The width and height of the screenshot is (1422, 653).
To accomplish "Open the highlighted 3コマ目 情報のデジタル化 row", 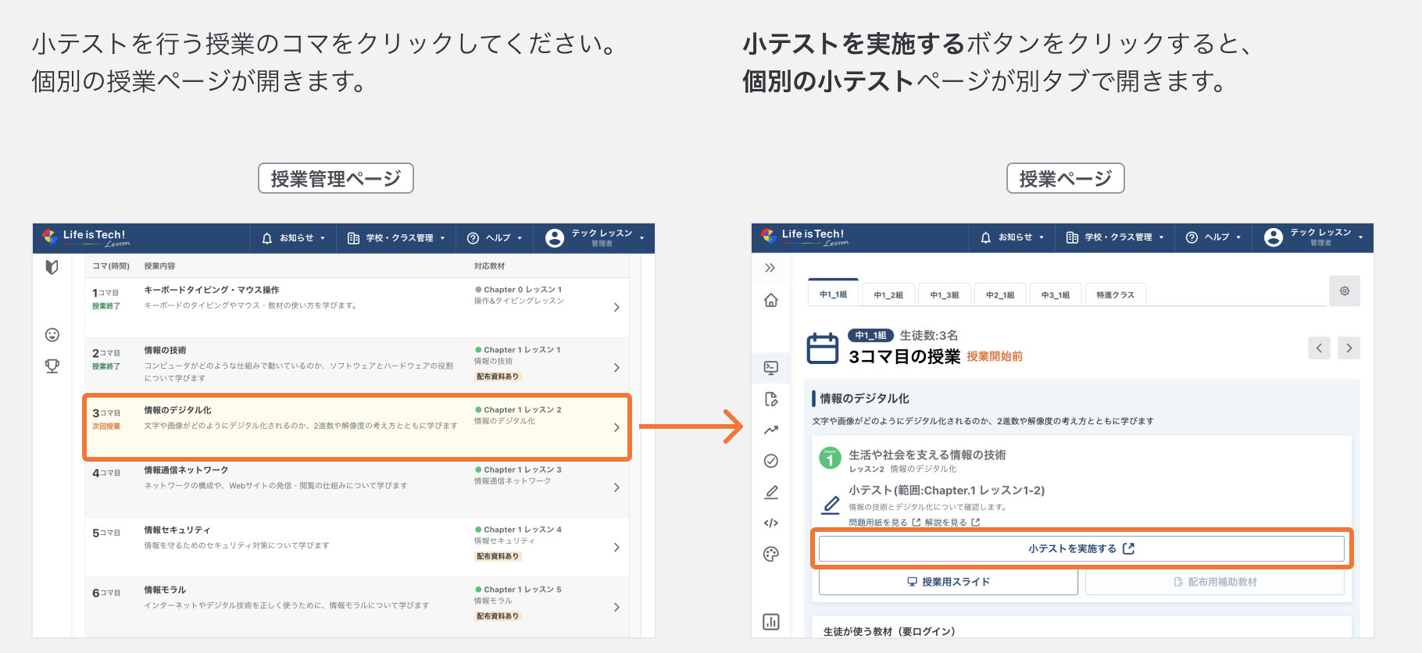I will pos(357,427).
